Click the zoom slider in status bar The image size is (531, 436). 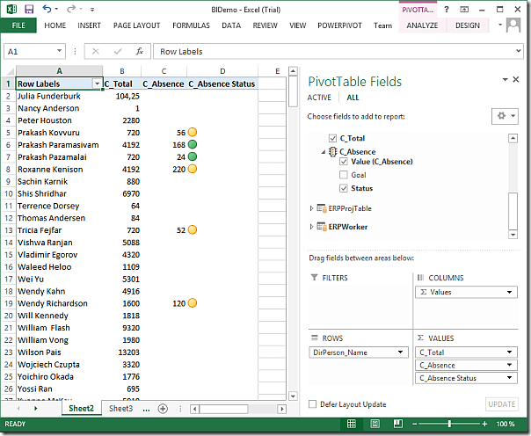448,424
